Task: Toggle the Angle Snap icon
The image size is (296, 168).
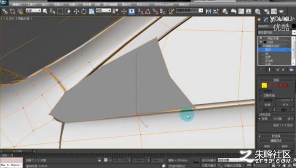Action: pyautogui.click(x=148, y=11)
